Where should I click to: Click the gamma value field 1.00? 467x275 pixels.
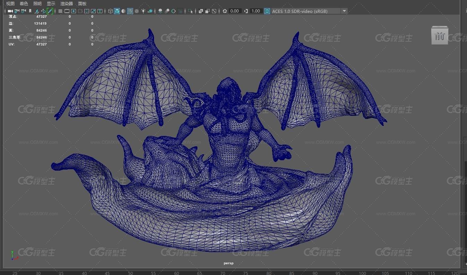point(256,11)
